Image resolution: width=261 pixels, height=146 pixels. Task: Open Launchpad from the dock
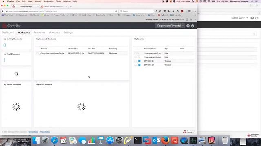pyautogui.click(x=45, y=141)
